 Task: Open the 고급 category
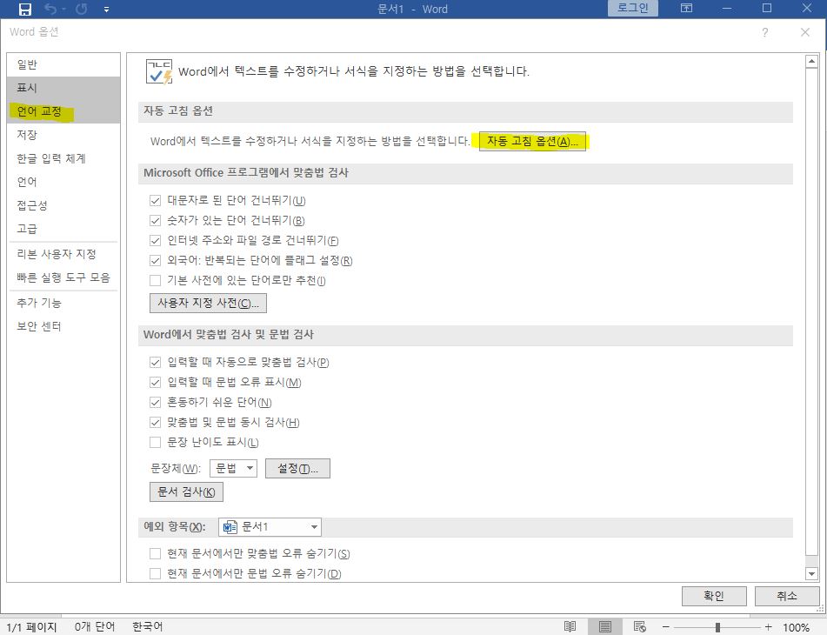pyautogui.click(x=63, y=229)
